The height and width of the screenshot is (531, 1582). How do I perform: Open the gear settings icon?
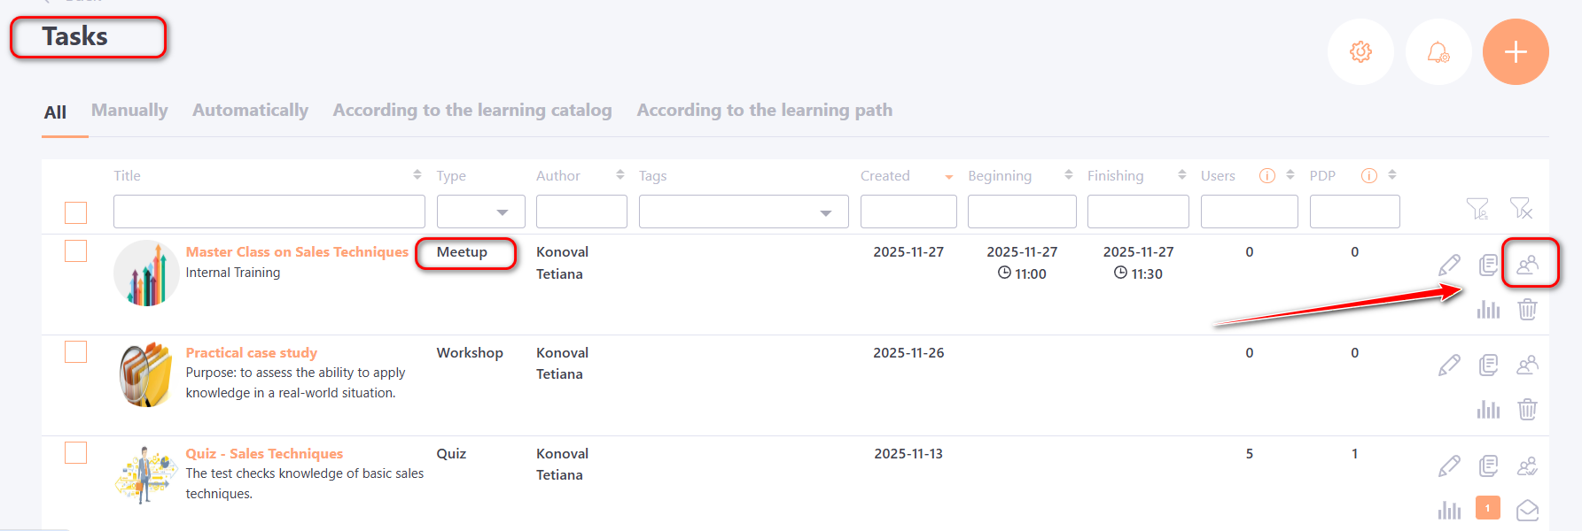coord(1360,52)
